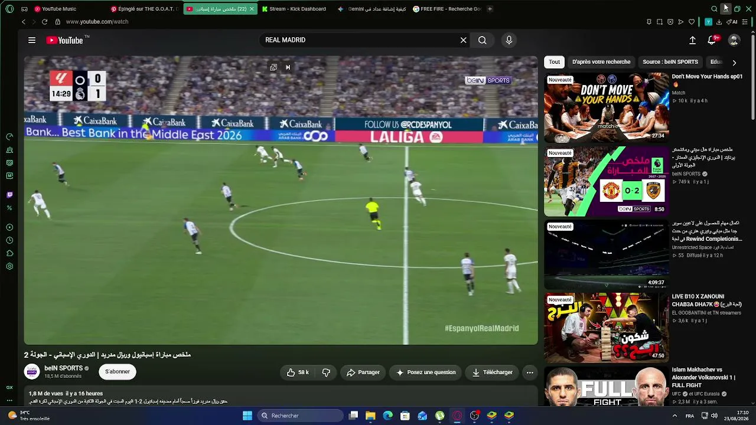Run search with the magnifier button
This screenshot has width=756, height=425.
pos(483,40)
